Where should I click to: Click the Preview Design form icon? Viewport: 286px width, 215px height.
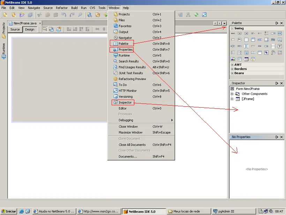click(59, 29)
